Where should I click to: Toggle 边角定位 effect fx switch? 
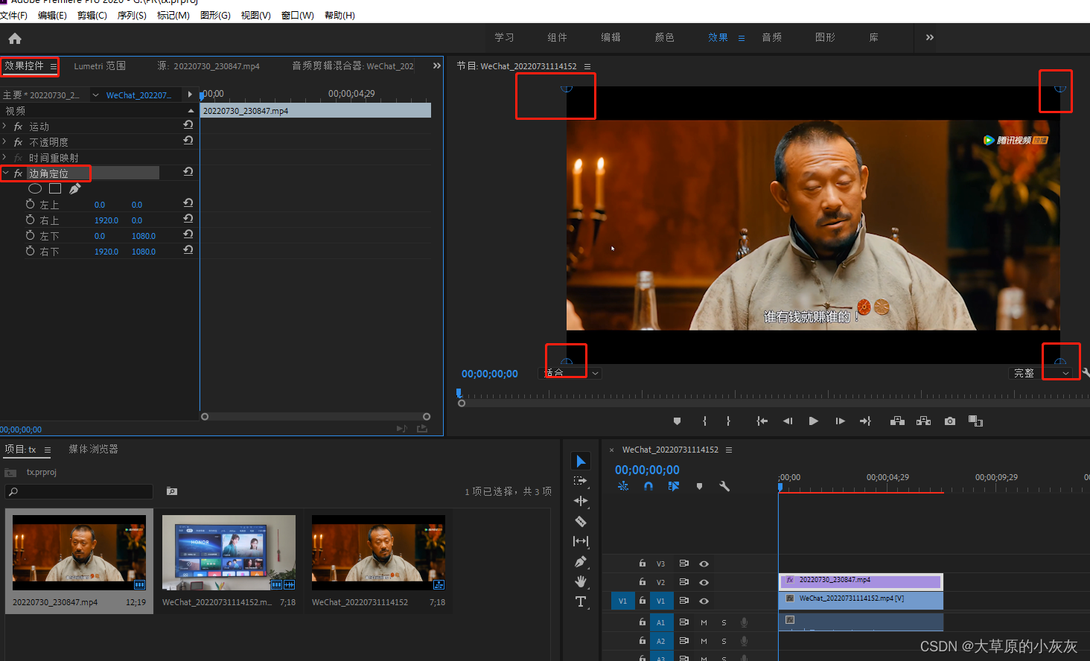pyautogui.click(x=19, y=173)
